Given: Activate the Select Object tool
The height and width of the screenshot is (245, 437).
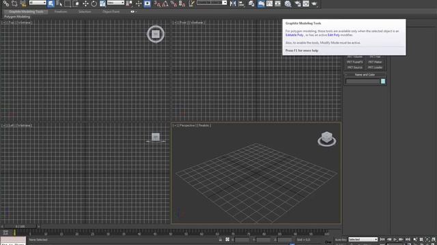Looking at the screenshot, I should pyautogui.click(x=51, y=3).
